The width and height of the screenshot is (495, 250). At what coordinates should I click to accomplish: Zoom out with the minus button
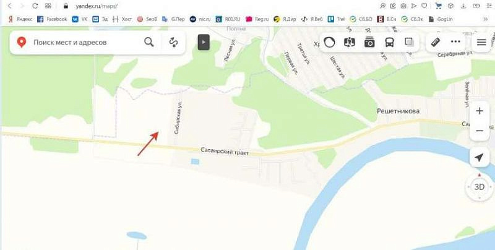point(480,131)
